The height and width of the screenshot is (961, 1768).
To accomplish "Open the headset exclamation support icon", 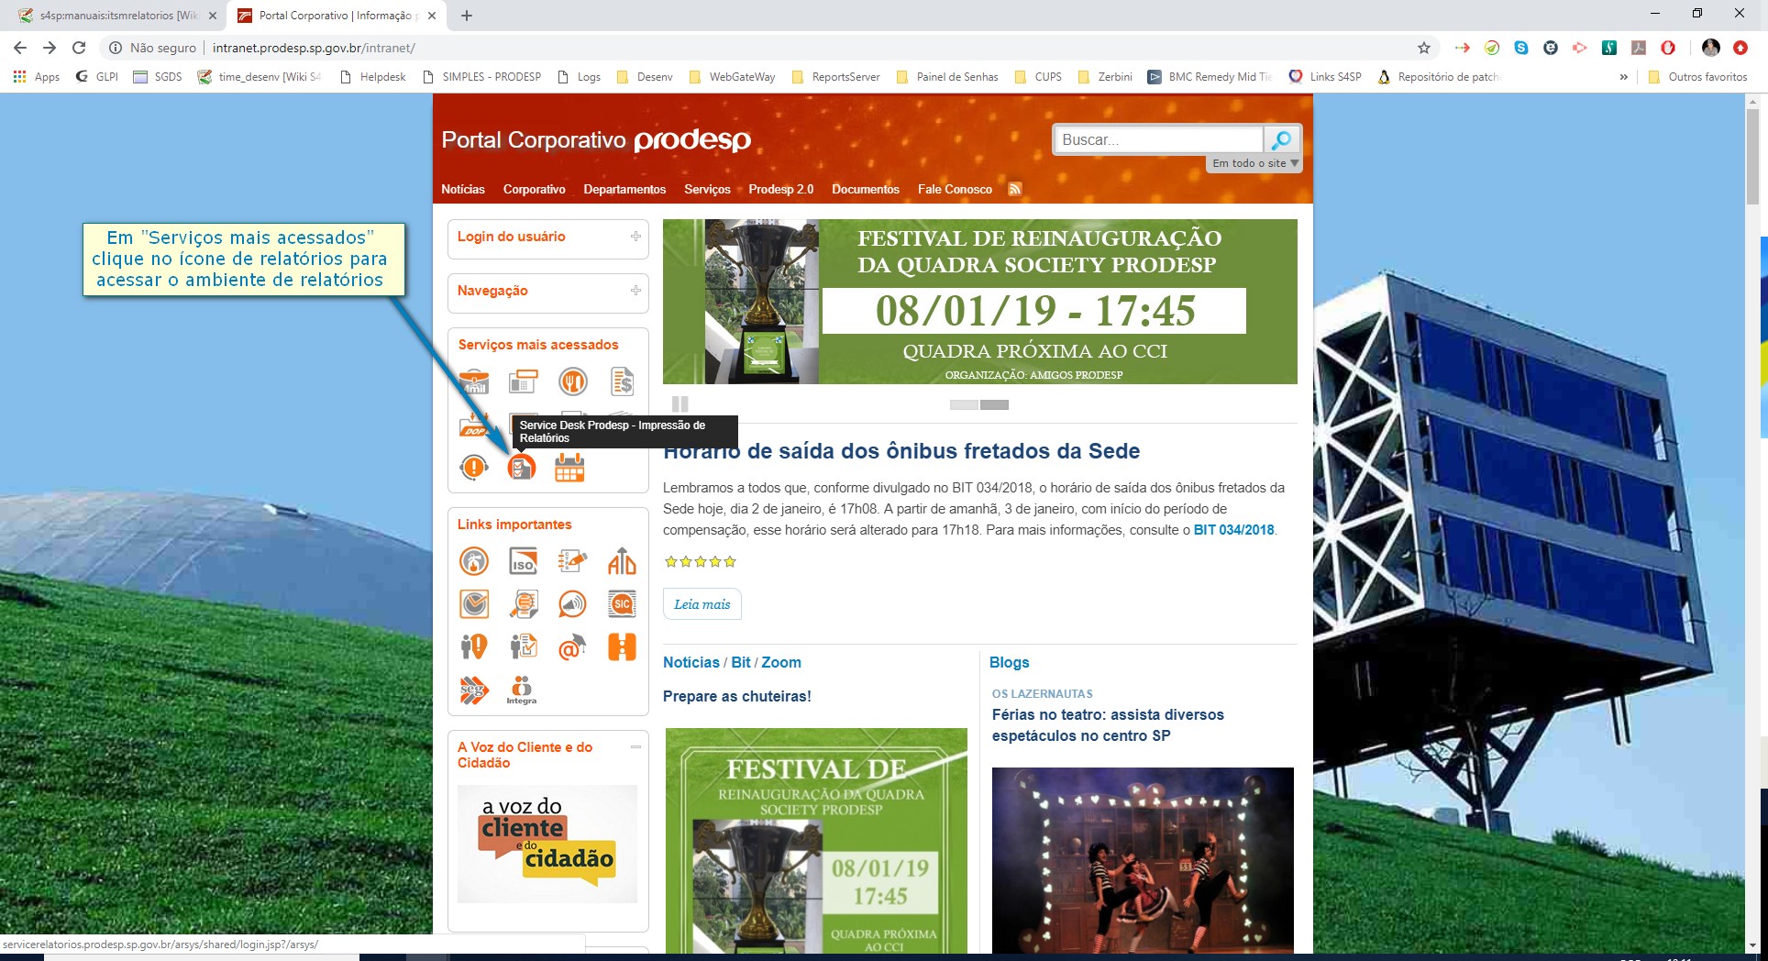I will (x=473, y=468).
